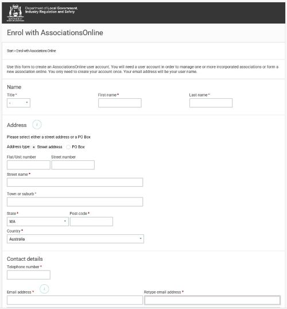Click the Flat/Unit number field
This screenshot has height=309, width=287.
tap(29, 165)
